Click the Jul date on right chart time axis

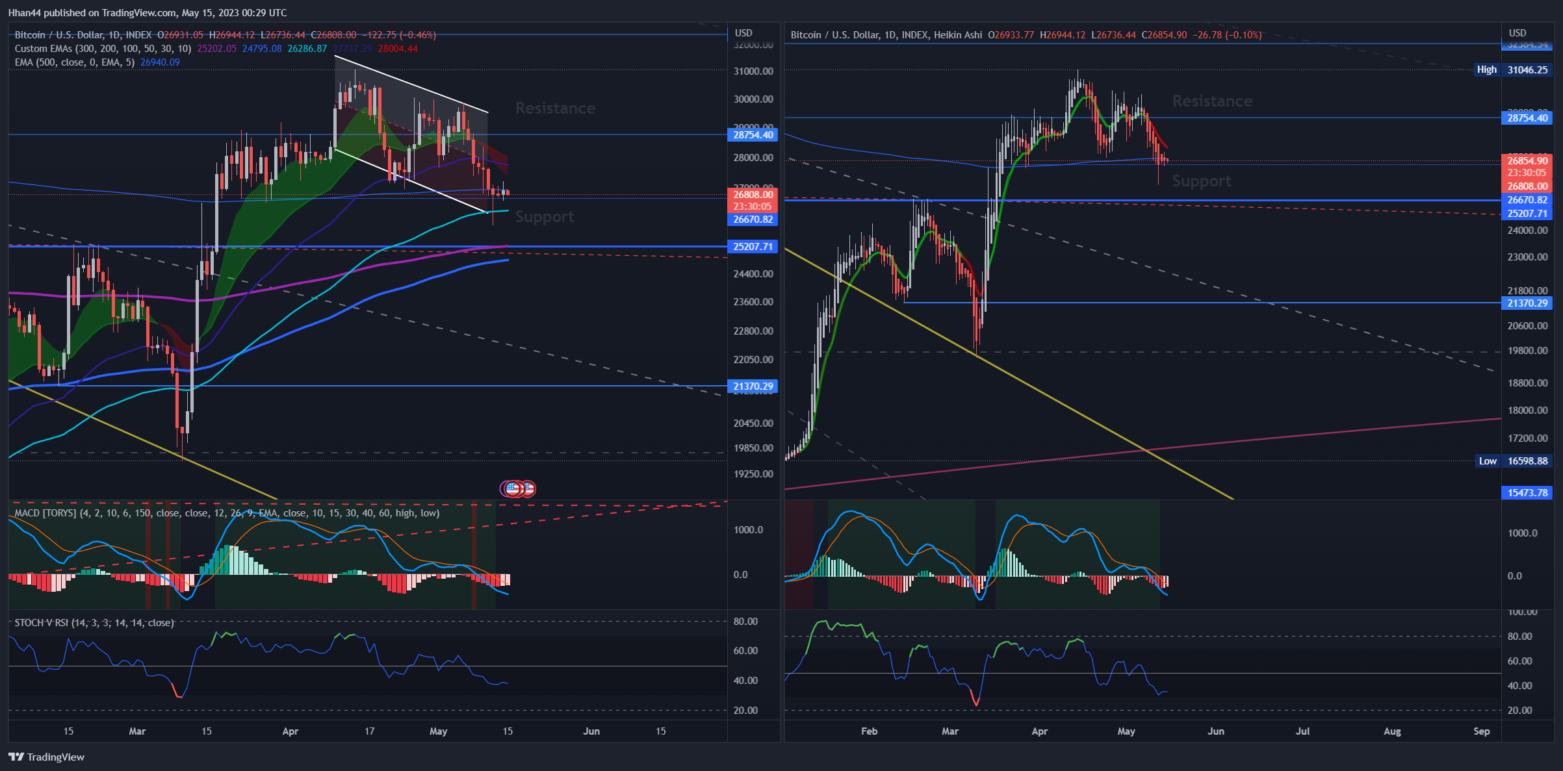point(1303,731)
